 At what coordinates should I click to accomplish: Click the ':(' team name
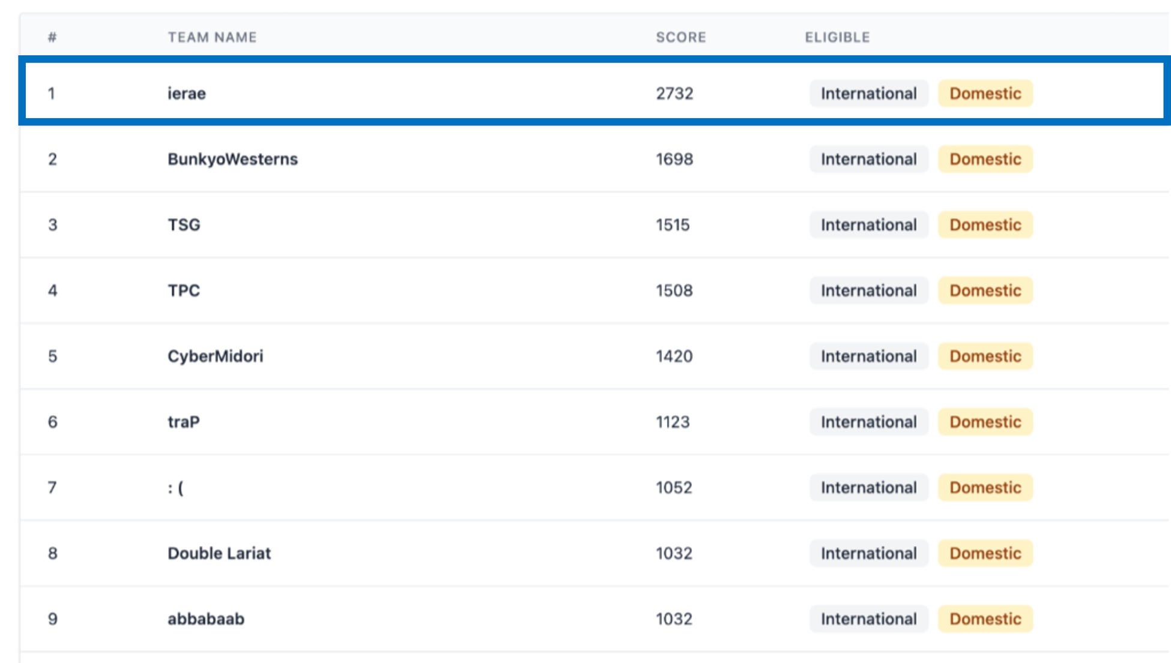[175, 488]
